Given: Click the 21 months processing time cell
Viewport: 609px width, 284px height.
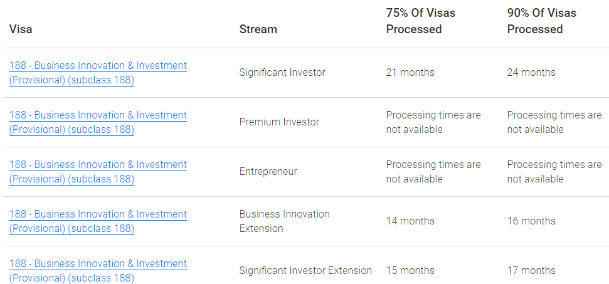Looking at the screenshot, I should (410, 73).
